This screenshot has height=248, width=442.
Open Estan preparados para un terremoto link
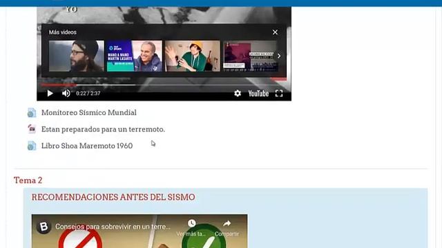(103, 130)
